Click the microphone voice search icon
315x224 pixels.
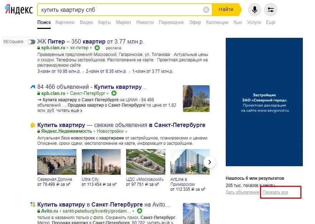tap(255, 10)
